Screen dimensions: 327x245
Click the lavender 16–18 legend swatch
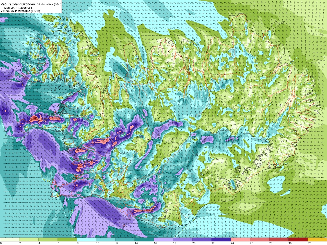coord(163,240)
